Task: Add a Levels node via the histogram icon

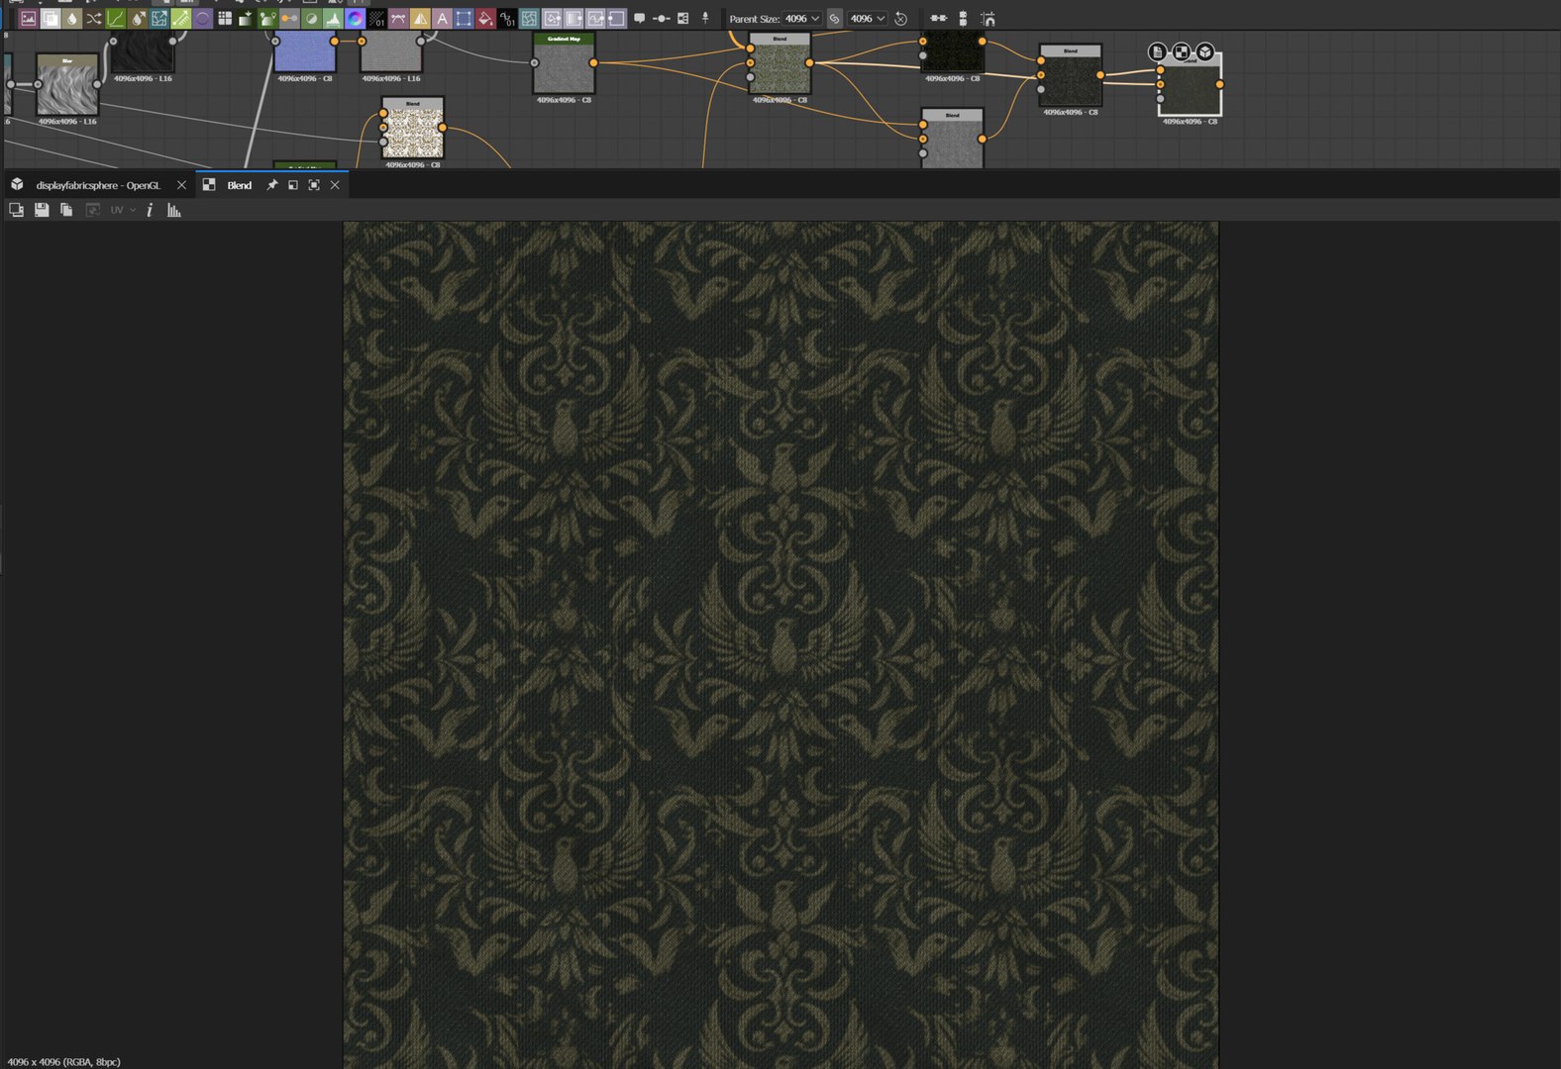Action: 333,19
